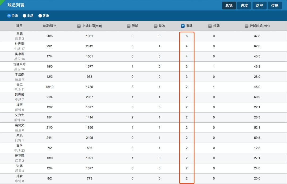Switch to the 进攻 tab

pyautogui.click(x=244, y=6)
